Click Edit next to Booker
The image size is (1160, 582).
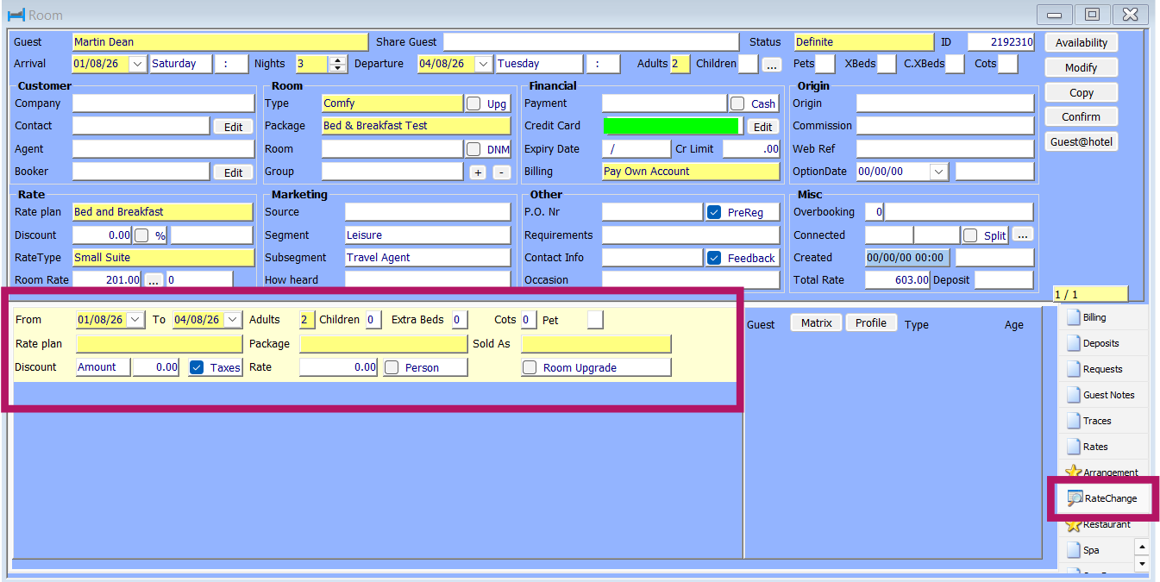pyautogui.click(x=233, y=172)
